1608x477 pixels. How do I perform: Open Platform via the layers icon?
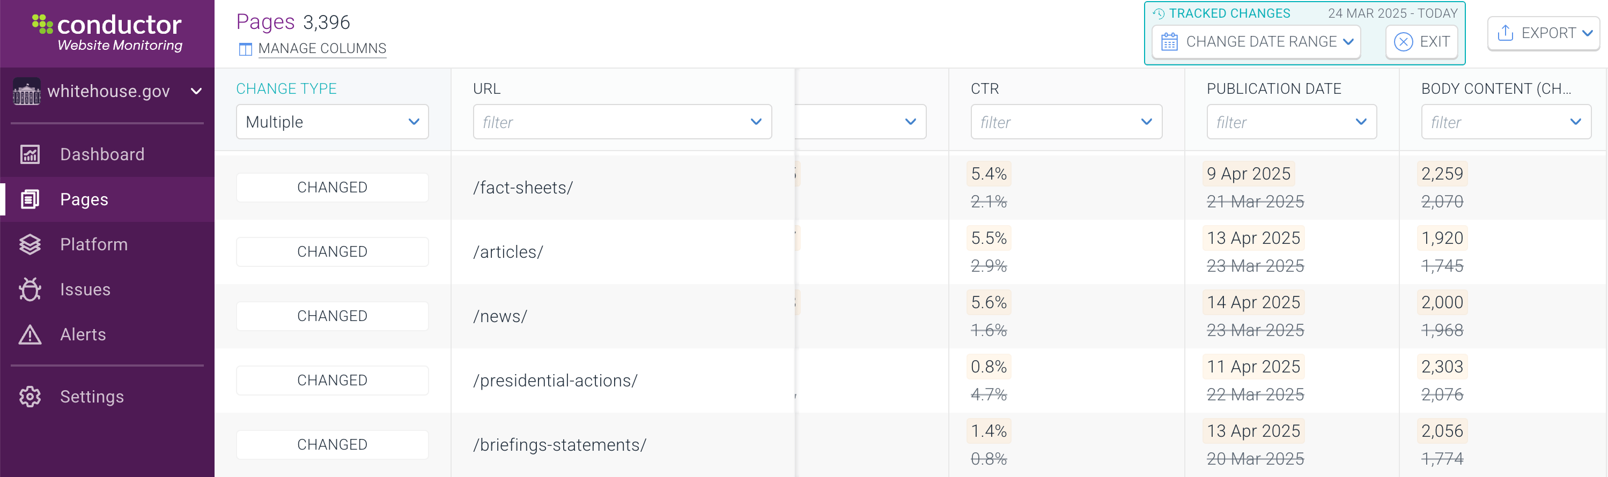point(30,244)
